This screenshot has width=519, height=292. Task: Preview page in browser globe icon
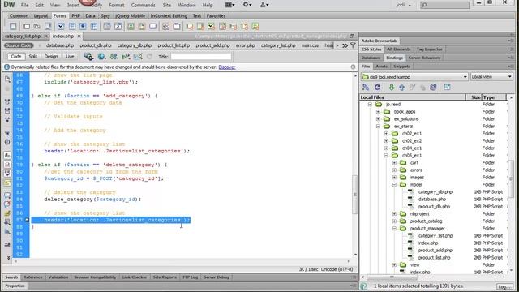click(x=101, y=57)
